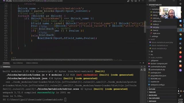The height and width of the screenshot is (103, 184).
Task: Maximize panel with the up chevron
Action: click(140, 63)
